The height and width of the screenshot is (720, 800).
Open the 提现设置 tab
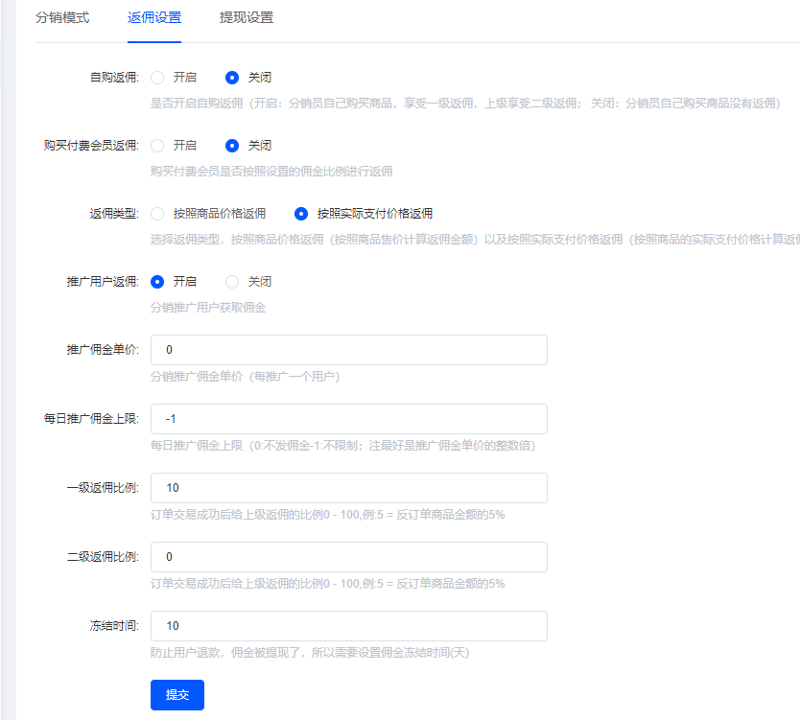[x=246, y=17]
